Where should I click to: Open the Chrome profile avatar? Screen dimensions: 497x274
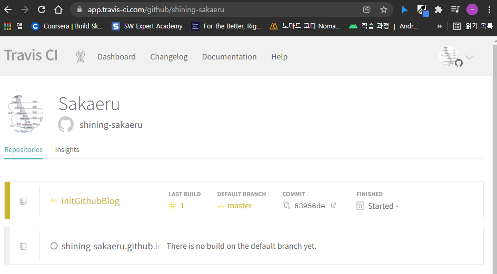[x=472, y=9]
